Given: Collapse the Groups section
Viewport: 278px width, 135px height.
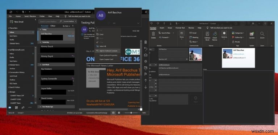Looking at the screenshot, I should click(x=9, y=92).
